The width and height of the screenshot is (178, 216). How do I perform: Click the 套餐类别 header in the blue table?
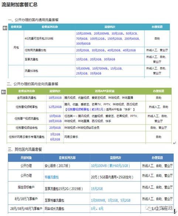pos(16,27)
